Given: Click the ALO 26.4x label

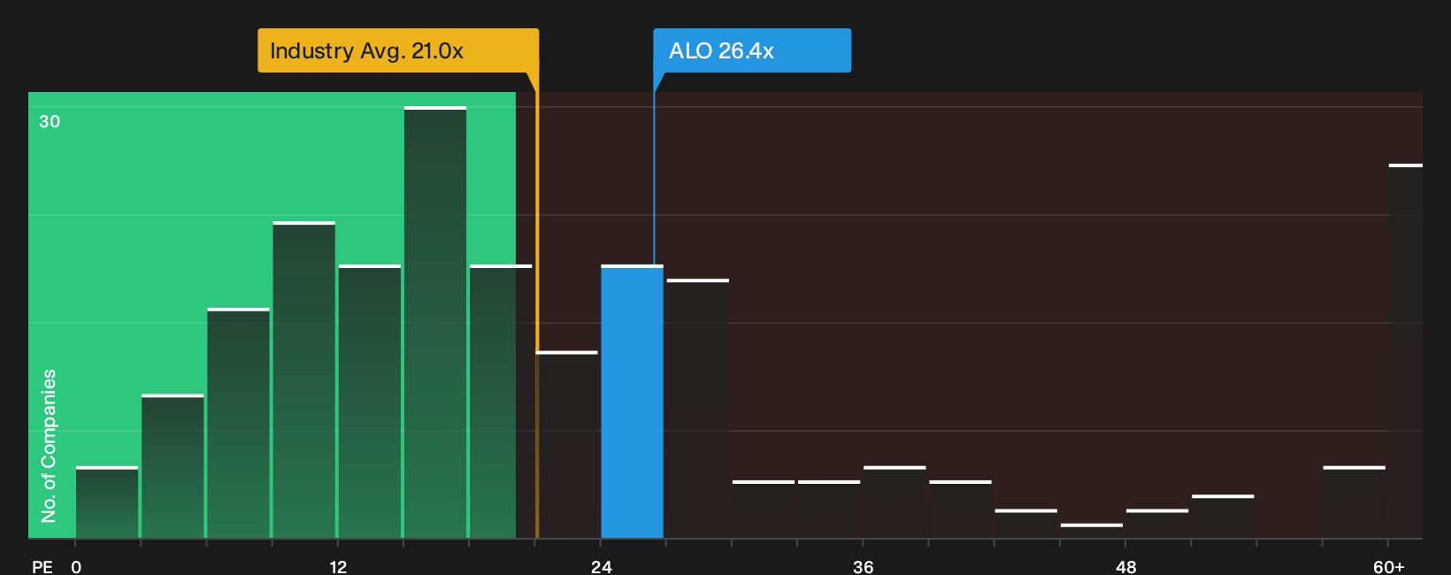Looking at the screenshot, I should (752, 50).
